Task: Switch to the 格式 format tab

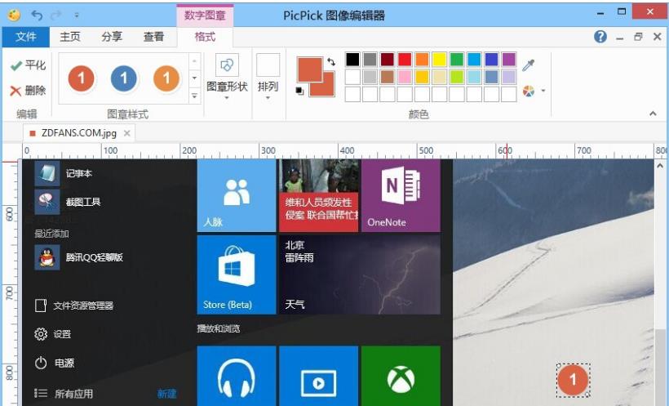Action: (205, 37)
